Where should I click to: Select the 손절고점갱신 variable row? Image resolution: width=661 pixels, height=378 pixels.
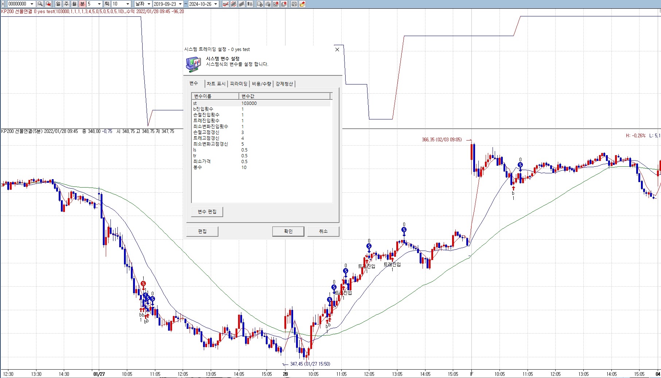click(x=206, y=133)
